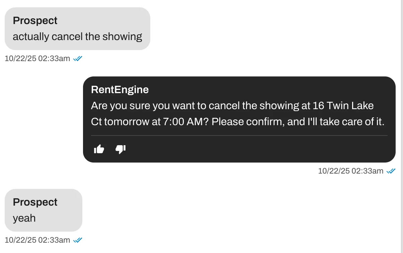Click the timestamp under the RentEngine message

point(350,171)
